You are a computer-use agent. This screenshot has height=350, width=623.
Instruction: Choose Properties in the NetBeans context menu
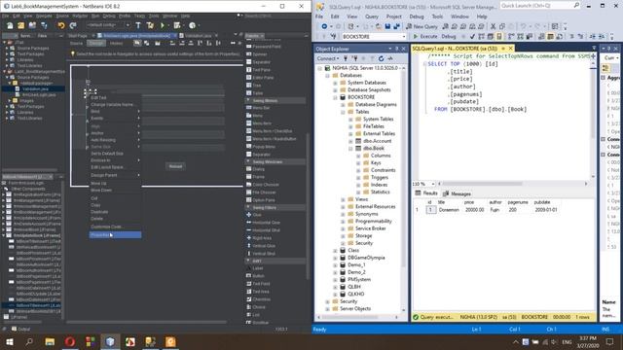point(115,235)
